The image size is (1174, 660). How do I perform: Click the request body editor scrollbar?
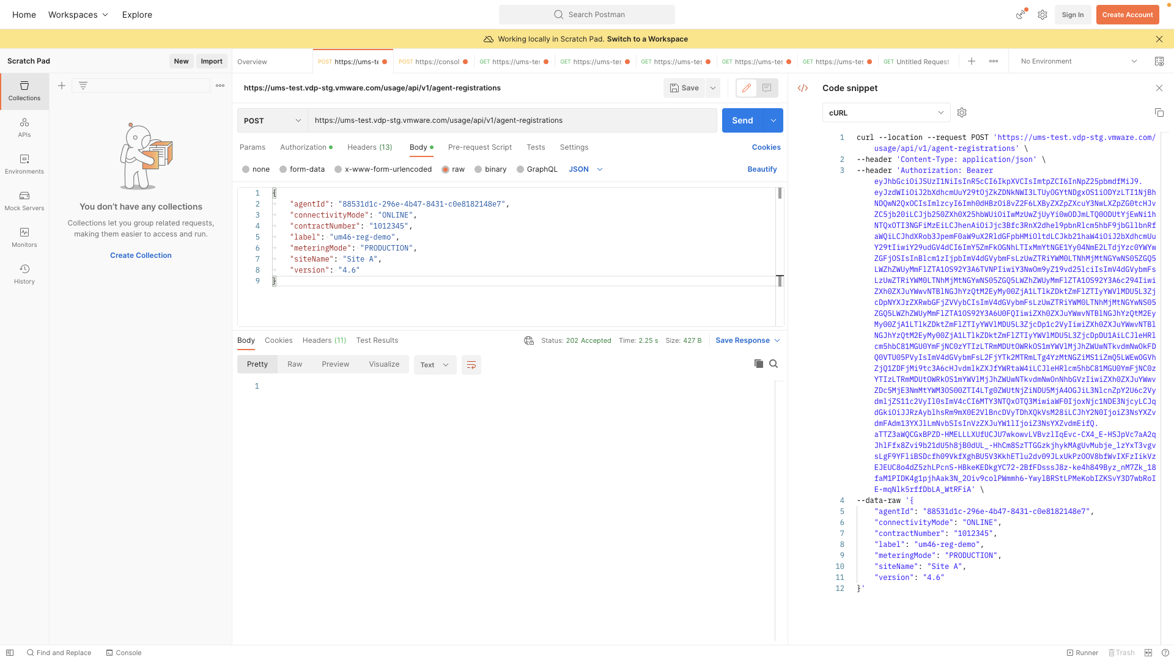click(780, 194)
